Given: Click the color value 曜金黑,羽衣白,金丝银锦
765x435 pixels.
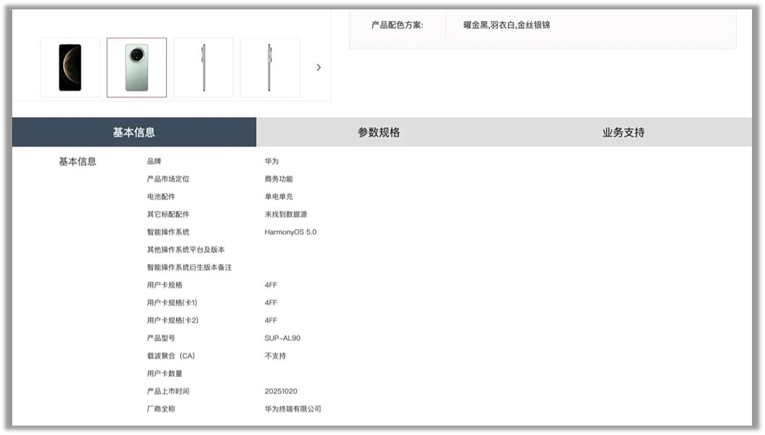Looking at the screenshot, I should pos(506,25).
